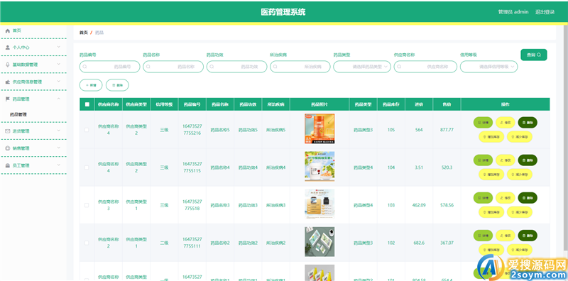Click the 退出登录 logout link
Viewport: 568px width, 281px height.
point(545,12)
